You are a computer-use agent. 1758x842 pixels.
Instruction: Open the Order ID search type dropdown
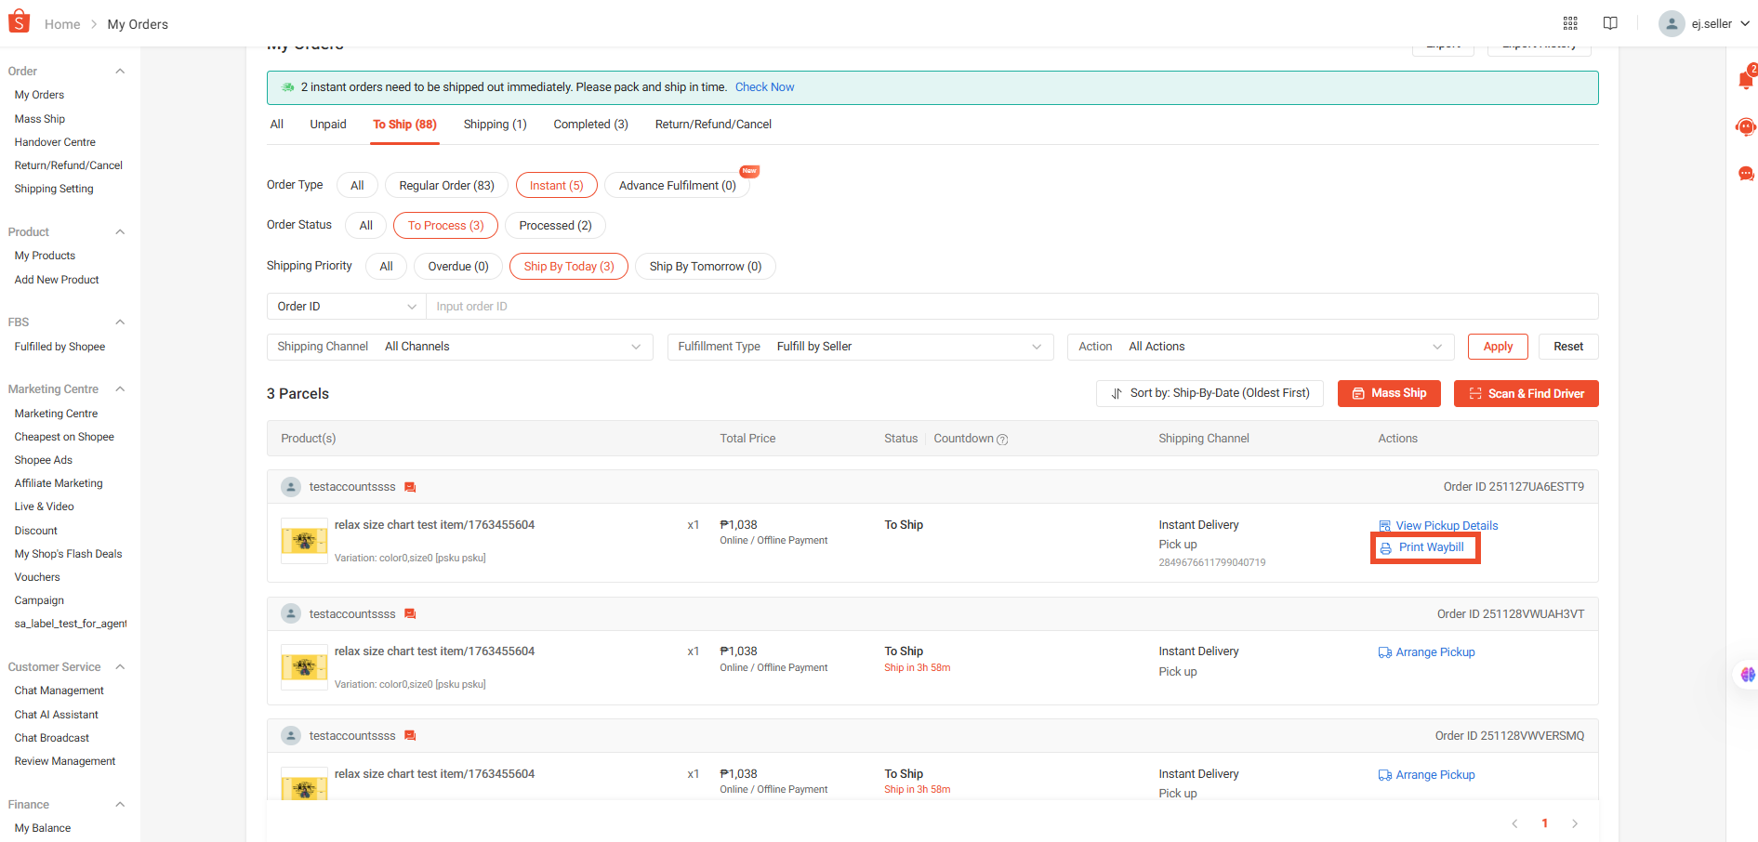(x=346, y=307)
